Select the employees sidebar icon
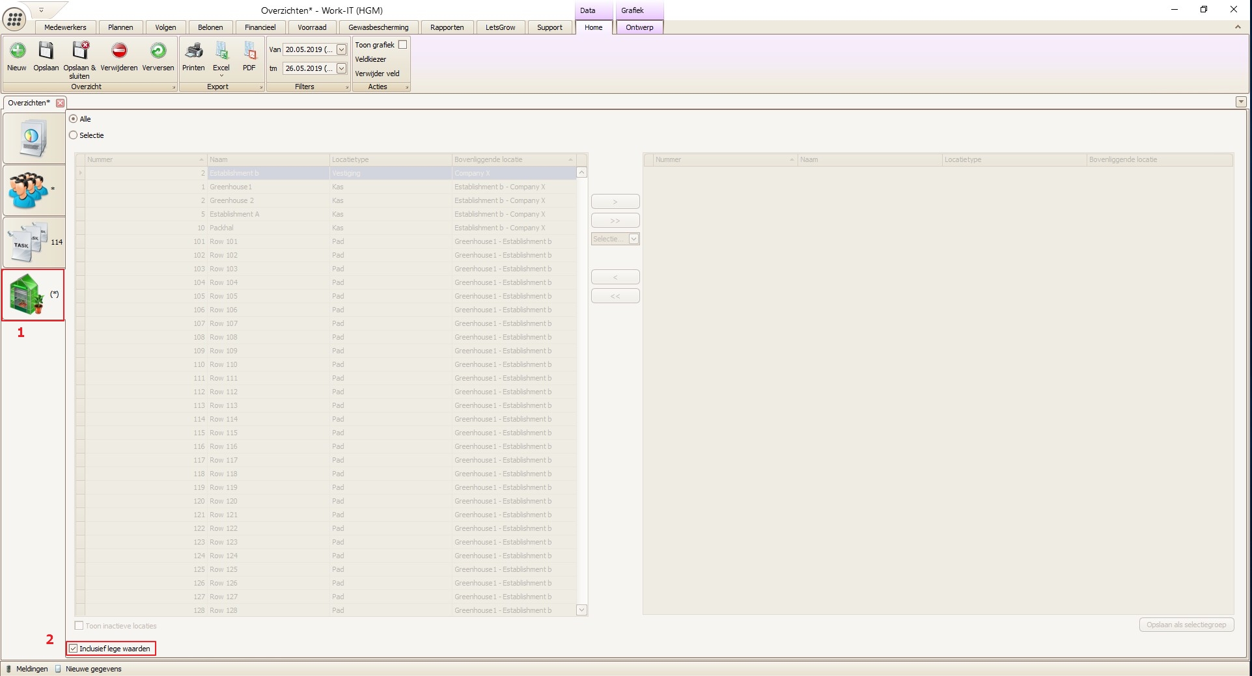Image resolution: width=1252 pixels, height=676 pixels. 33,190
